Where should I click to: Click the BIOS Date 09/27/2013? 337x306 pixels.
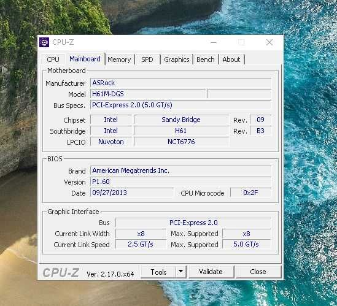click(x=132, y=193)
